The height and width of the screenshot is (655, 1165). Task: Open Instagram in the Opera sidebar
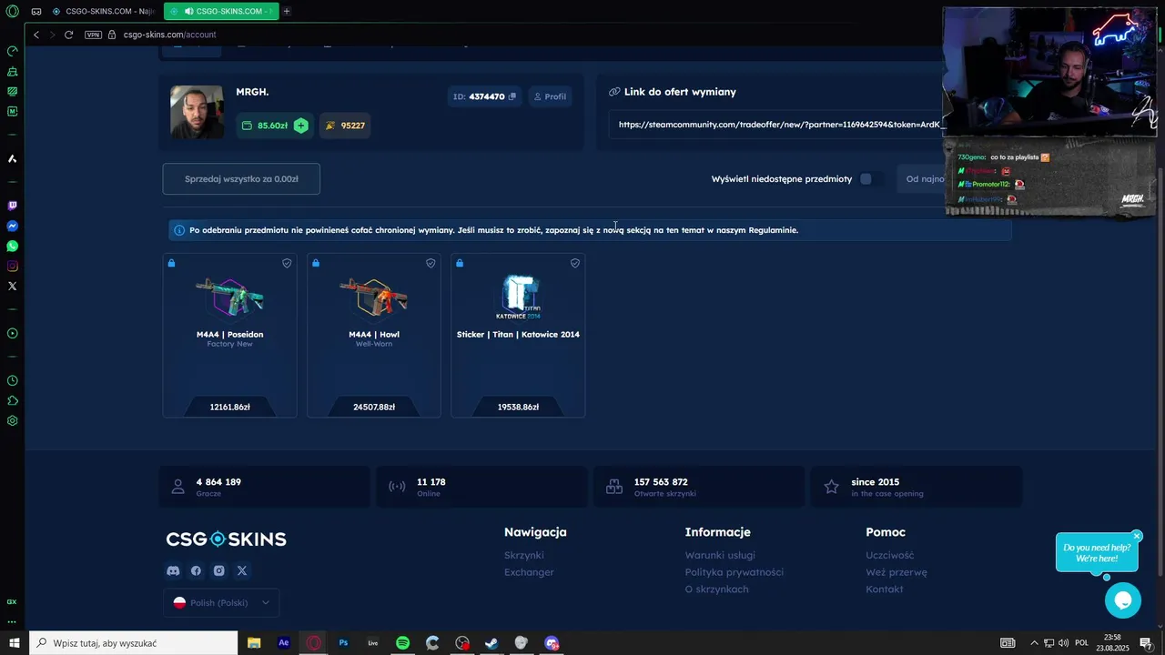pyautogui.click(x=12, y=267)
